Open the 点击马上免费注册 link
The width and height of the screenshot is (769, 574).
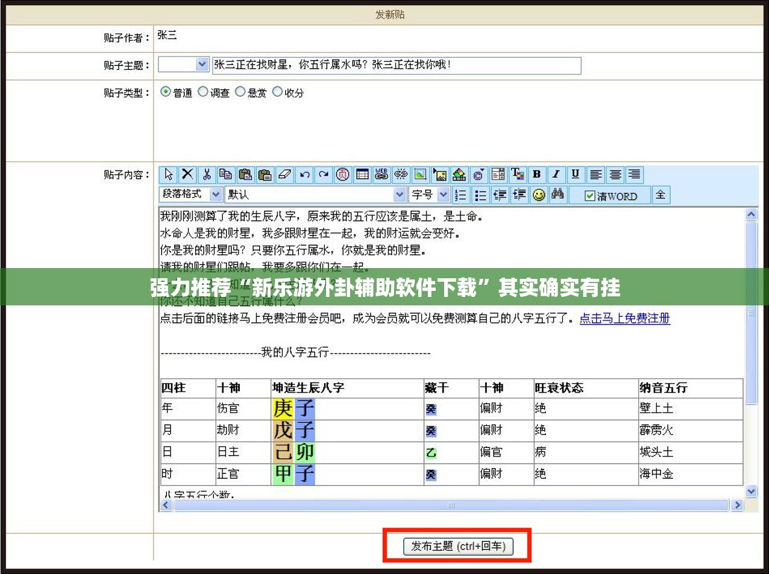[625, 318]
